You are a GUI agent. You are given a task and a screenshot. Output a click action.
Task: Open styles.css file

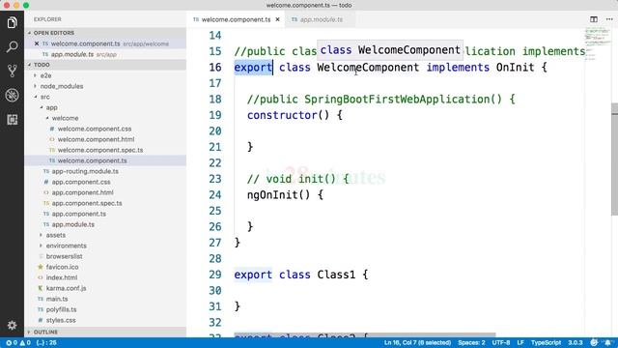[x=61, y=320]
